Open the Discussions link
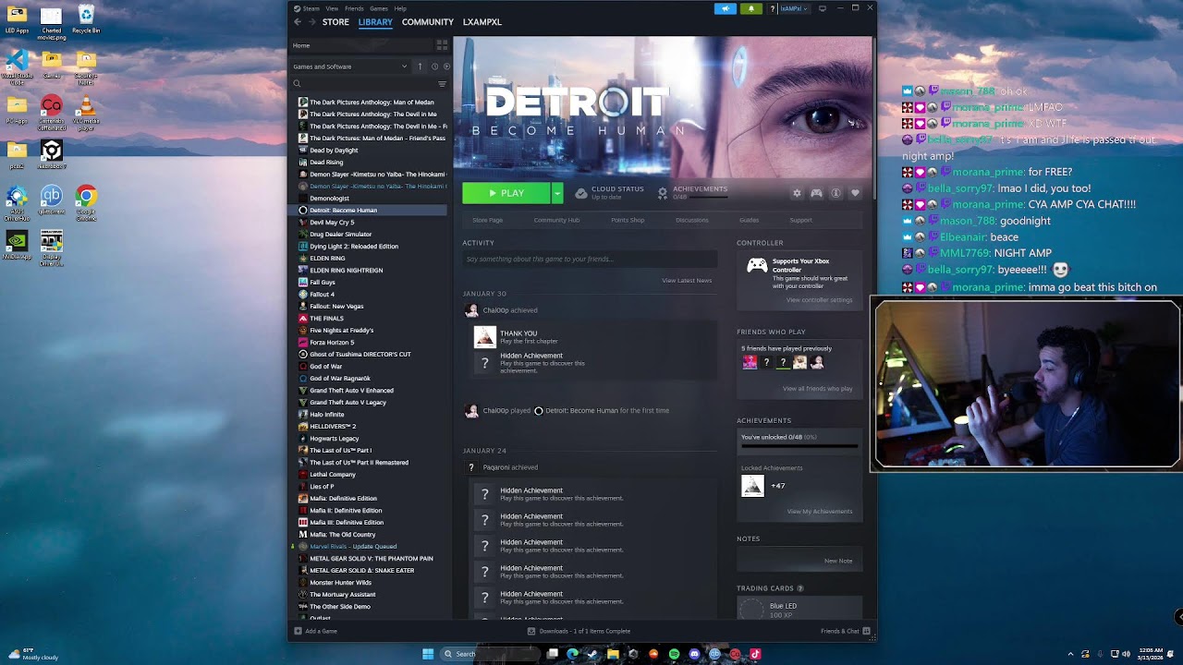The image size is (1183, 665). click(691, 220)
